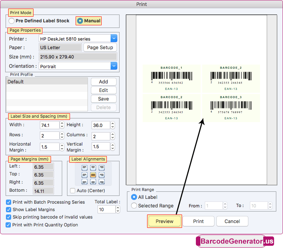The height and width of the screenshot is (248, 283).
Task: Click the Size 215.90 x 279.40 field
Action: pos(78,57)
